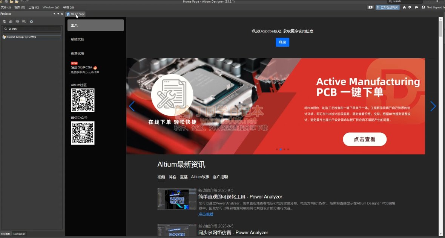445x238 pixels.
Task: Click the home icon in top-right toolbar
Action: click(x=404, y=7)
